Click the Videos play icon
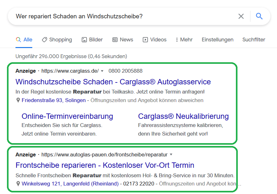The image size is (277, 194). [145, 40]
